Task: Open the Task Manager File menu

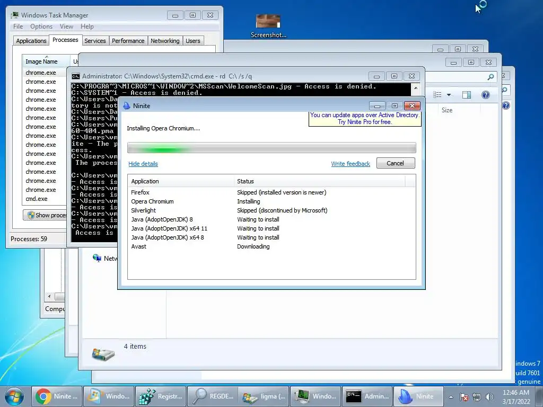Action: pyautogui.click(x=18, y=26)
